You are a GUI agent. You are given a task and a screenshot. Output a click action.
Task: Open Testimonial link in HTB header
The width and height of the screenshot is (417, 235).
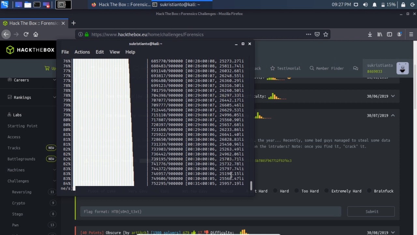(285, 68)
